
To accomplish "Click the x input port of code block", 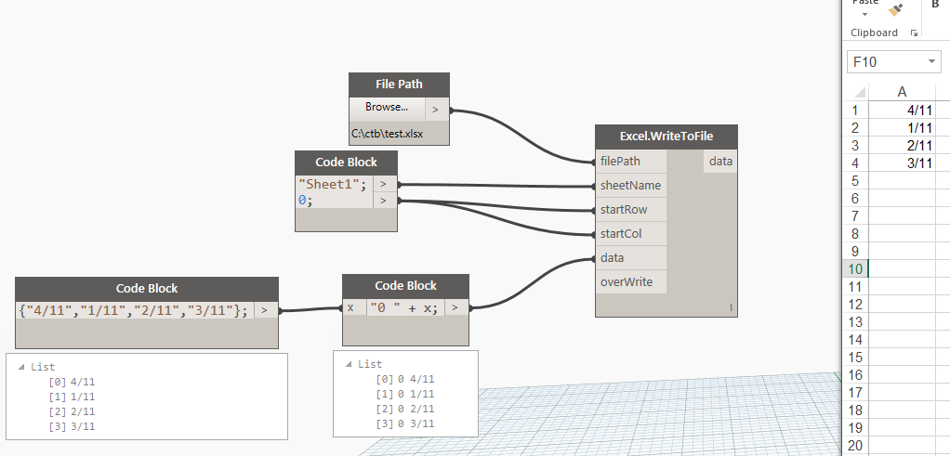I will tap(354, 307).
